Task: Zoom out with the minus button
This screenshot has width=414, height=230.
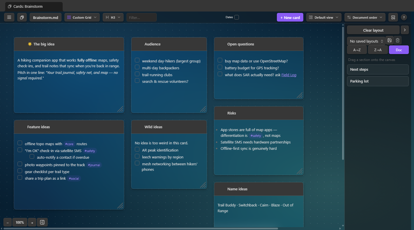Action: click(8, 222)
